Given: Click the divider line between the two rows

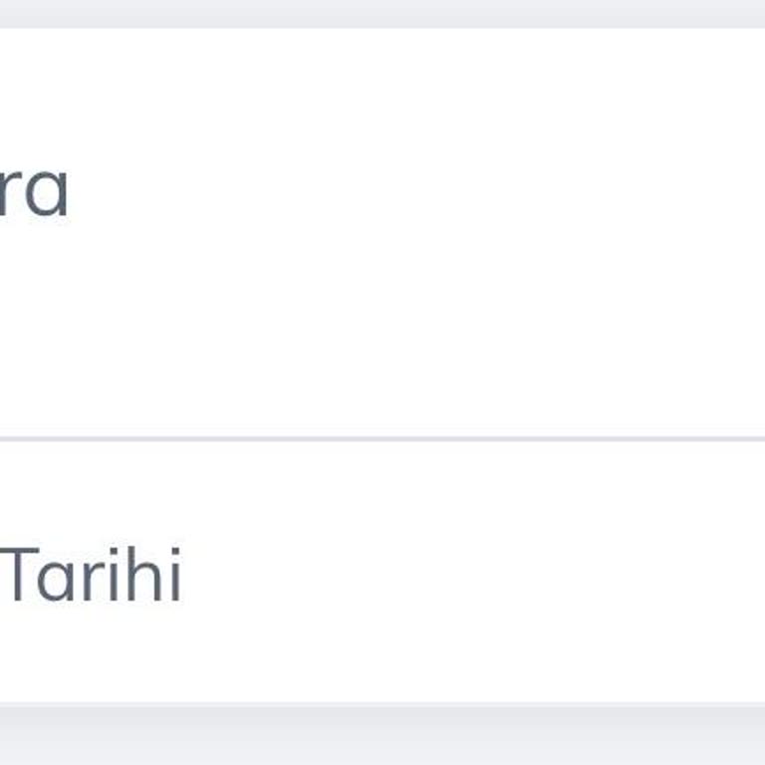Looking at the screenshot, I should pos(382,438).
